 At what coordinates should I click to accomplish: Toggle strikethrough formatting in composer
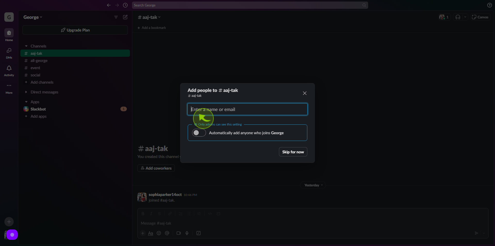coord(159,213)
